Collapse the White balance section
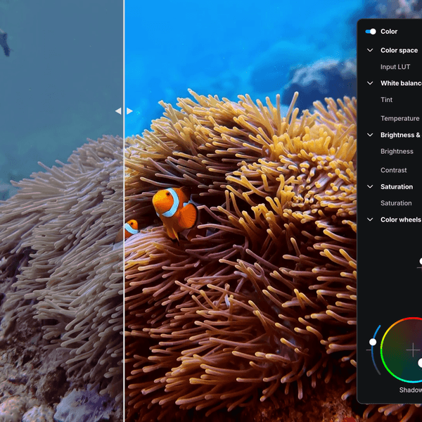The height and width of the screenshot is (422, 422). click(x=370, y=83)
